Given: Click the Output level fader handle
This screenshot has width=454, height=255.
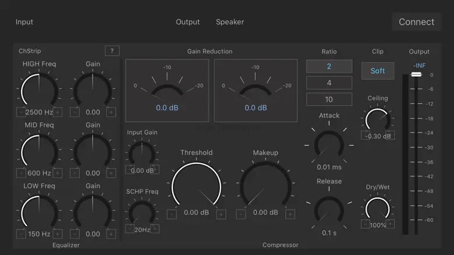Looking at the screenshot, I should tap(416, 75).
